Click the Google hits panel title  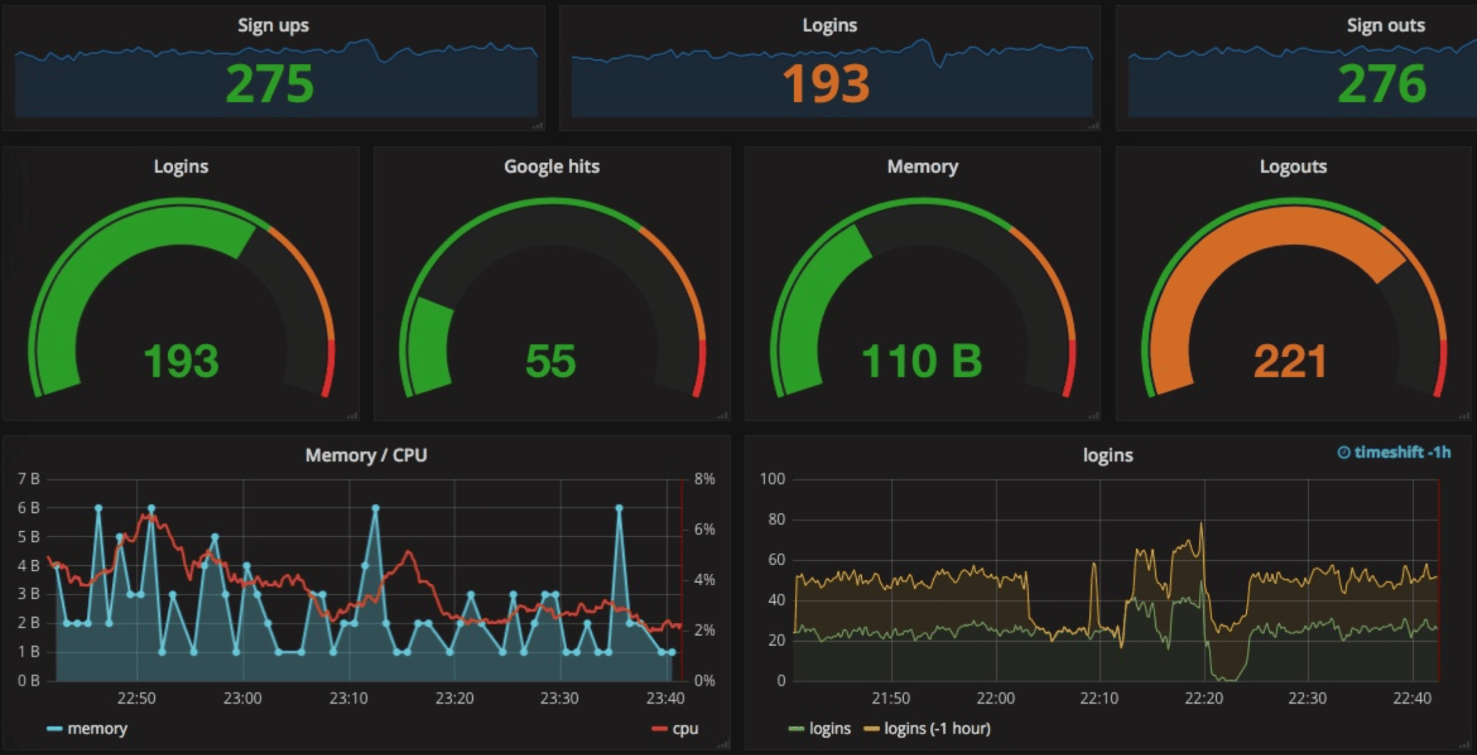551,166
